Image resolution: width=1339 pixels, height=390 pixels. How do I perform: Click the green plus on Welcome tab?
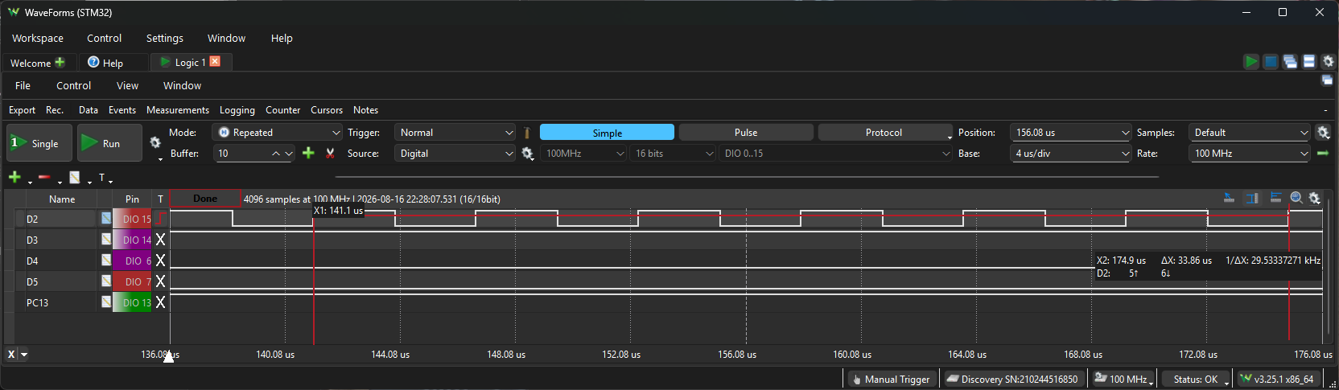tap(60, 62)
